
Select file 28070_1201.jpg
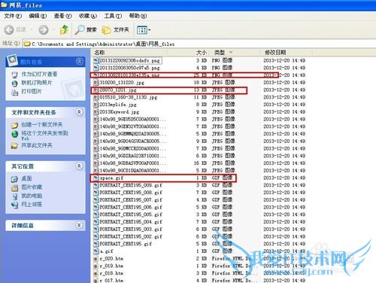[118, 90]
